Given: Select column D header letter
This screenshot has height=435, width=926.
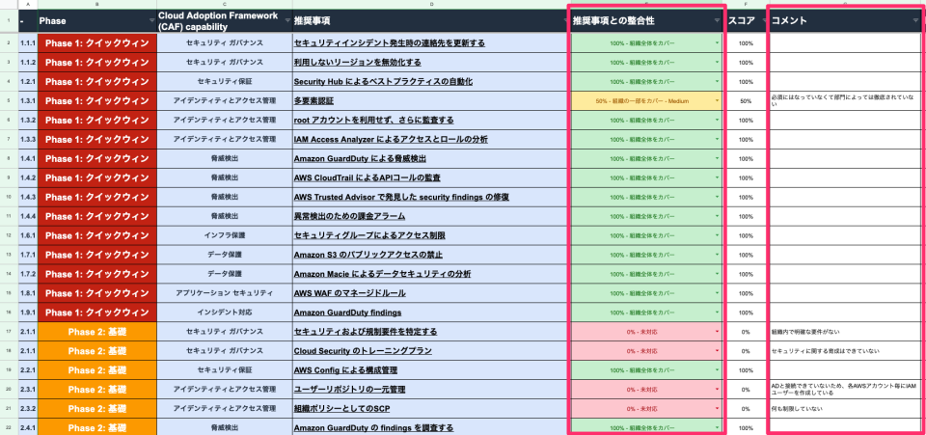Looking at the screenshot, I should [x=431, y=5].
